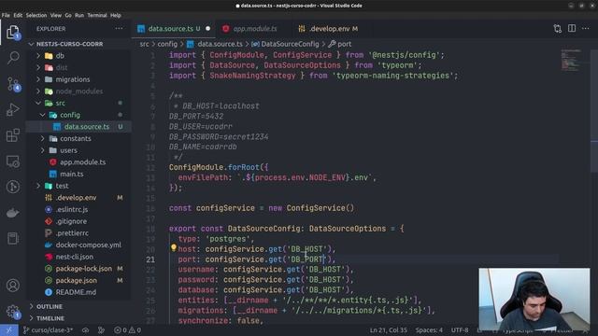Viewport: 598px width, 336px height.
Task: Open the Explorer more actions ellipsis
Action: click(x=119, y=29)
